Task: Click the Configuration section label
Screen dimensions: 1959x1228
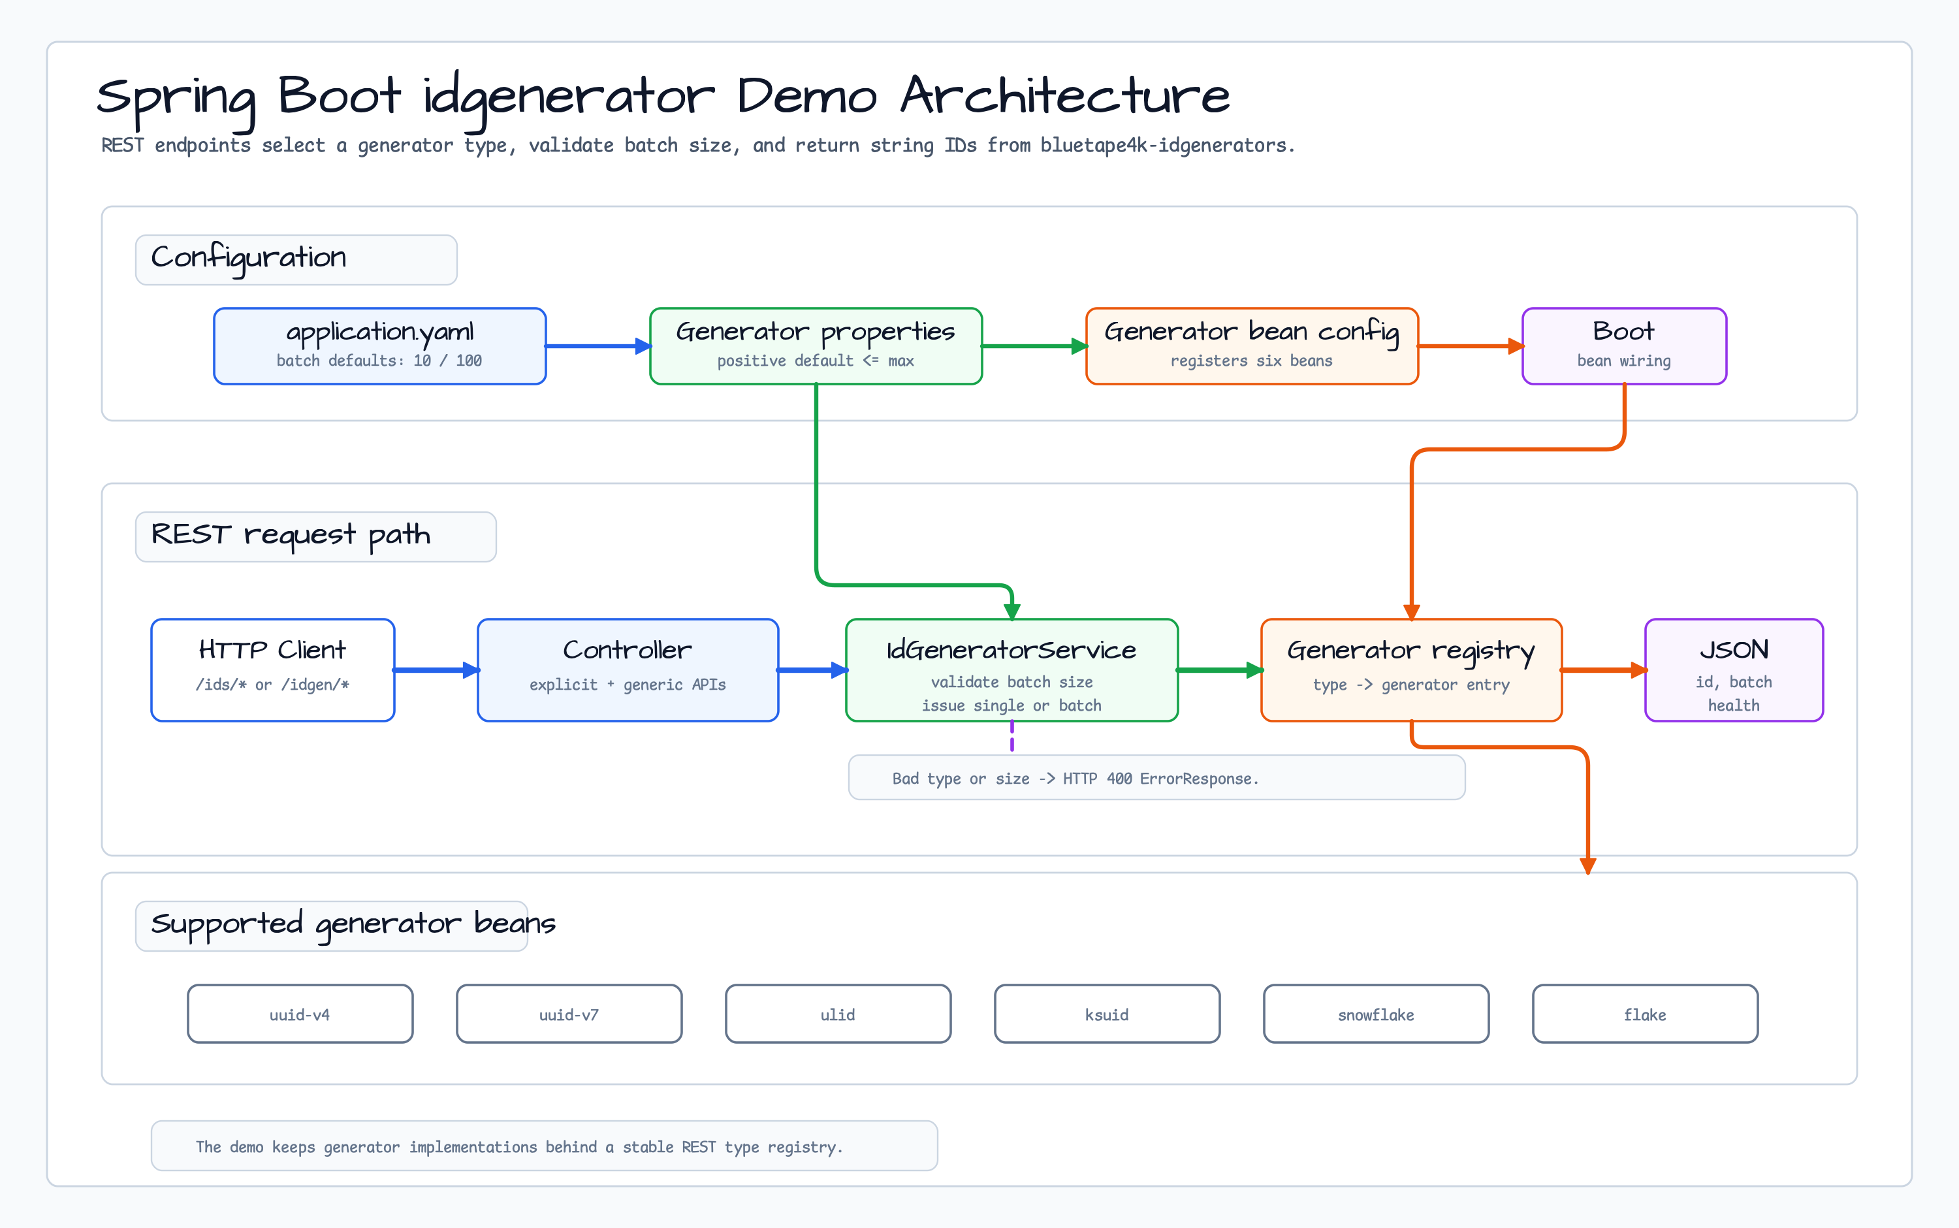Action: [296, 260]
